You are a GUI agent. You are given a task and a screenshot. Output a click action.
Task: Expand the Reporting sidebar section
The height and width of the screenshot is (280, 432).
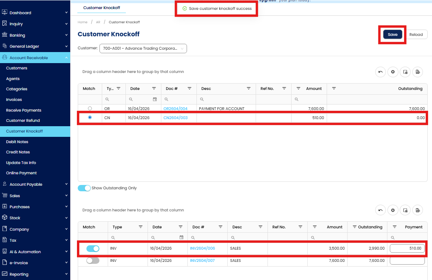tap(35, 274)
